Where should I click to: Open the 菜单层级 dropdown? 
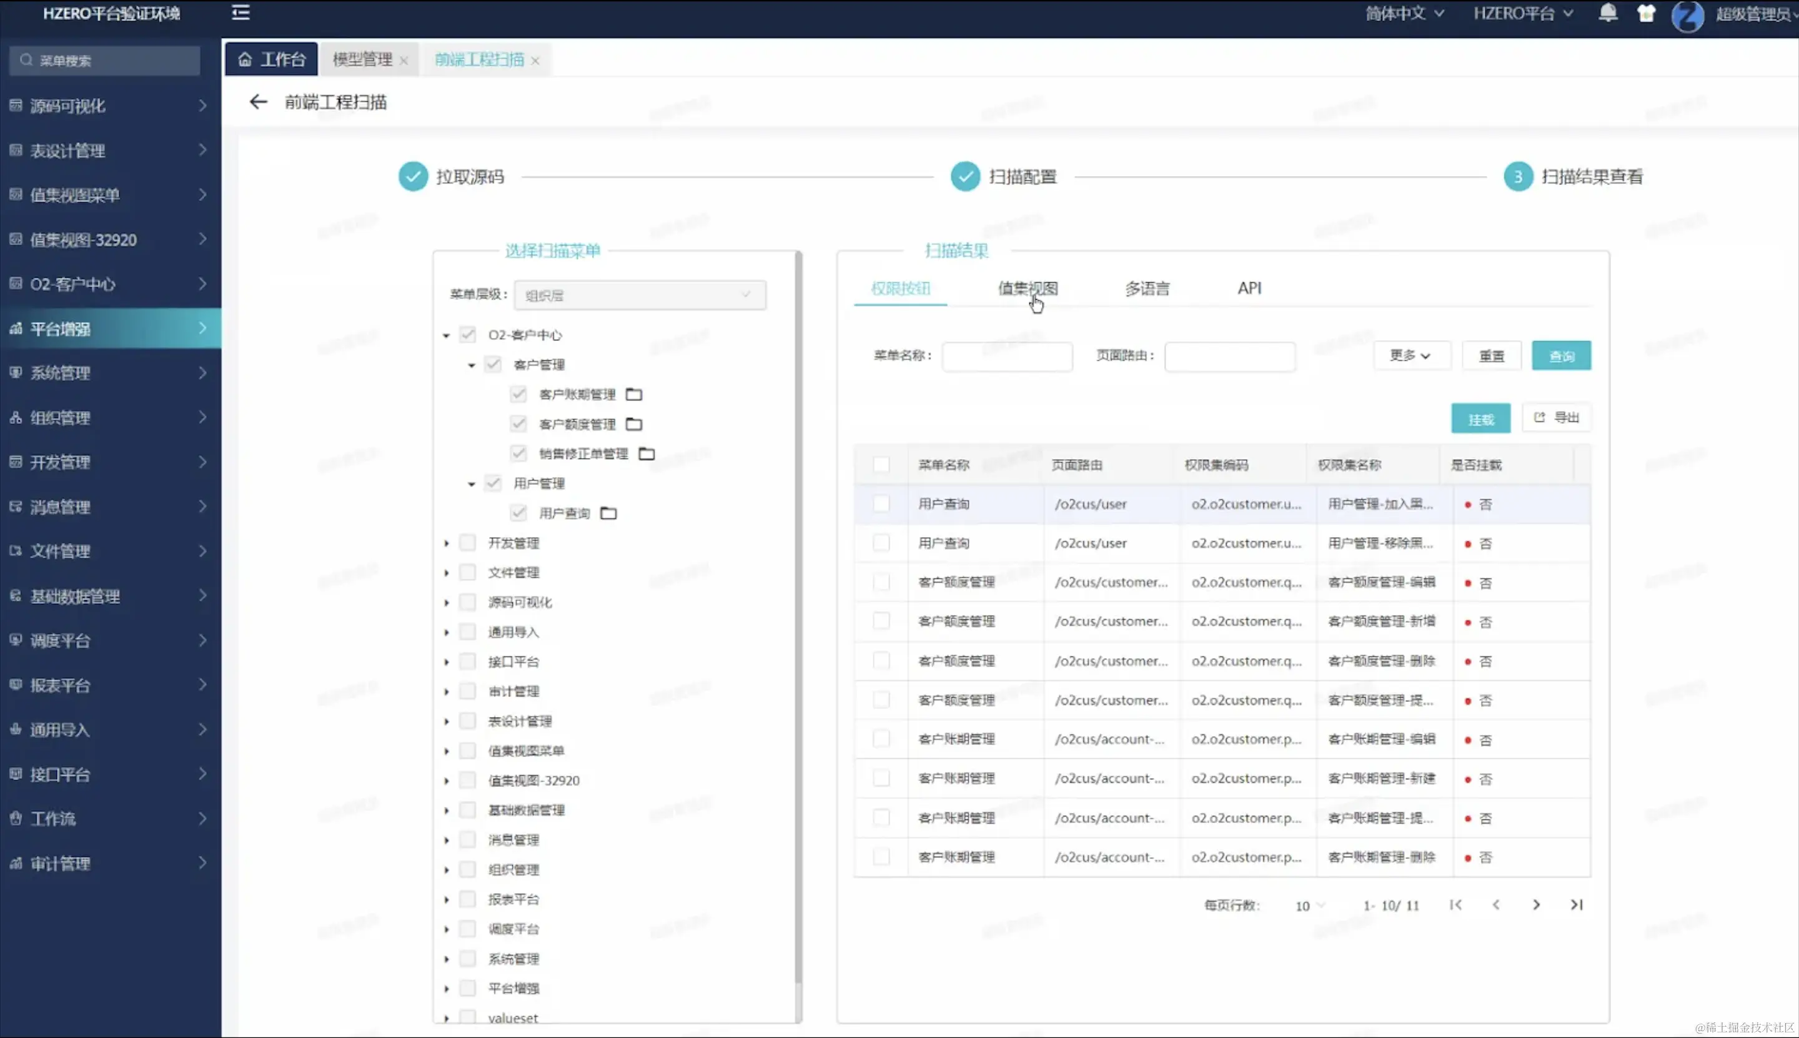(640, 295)
